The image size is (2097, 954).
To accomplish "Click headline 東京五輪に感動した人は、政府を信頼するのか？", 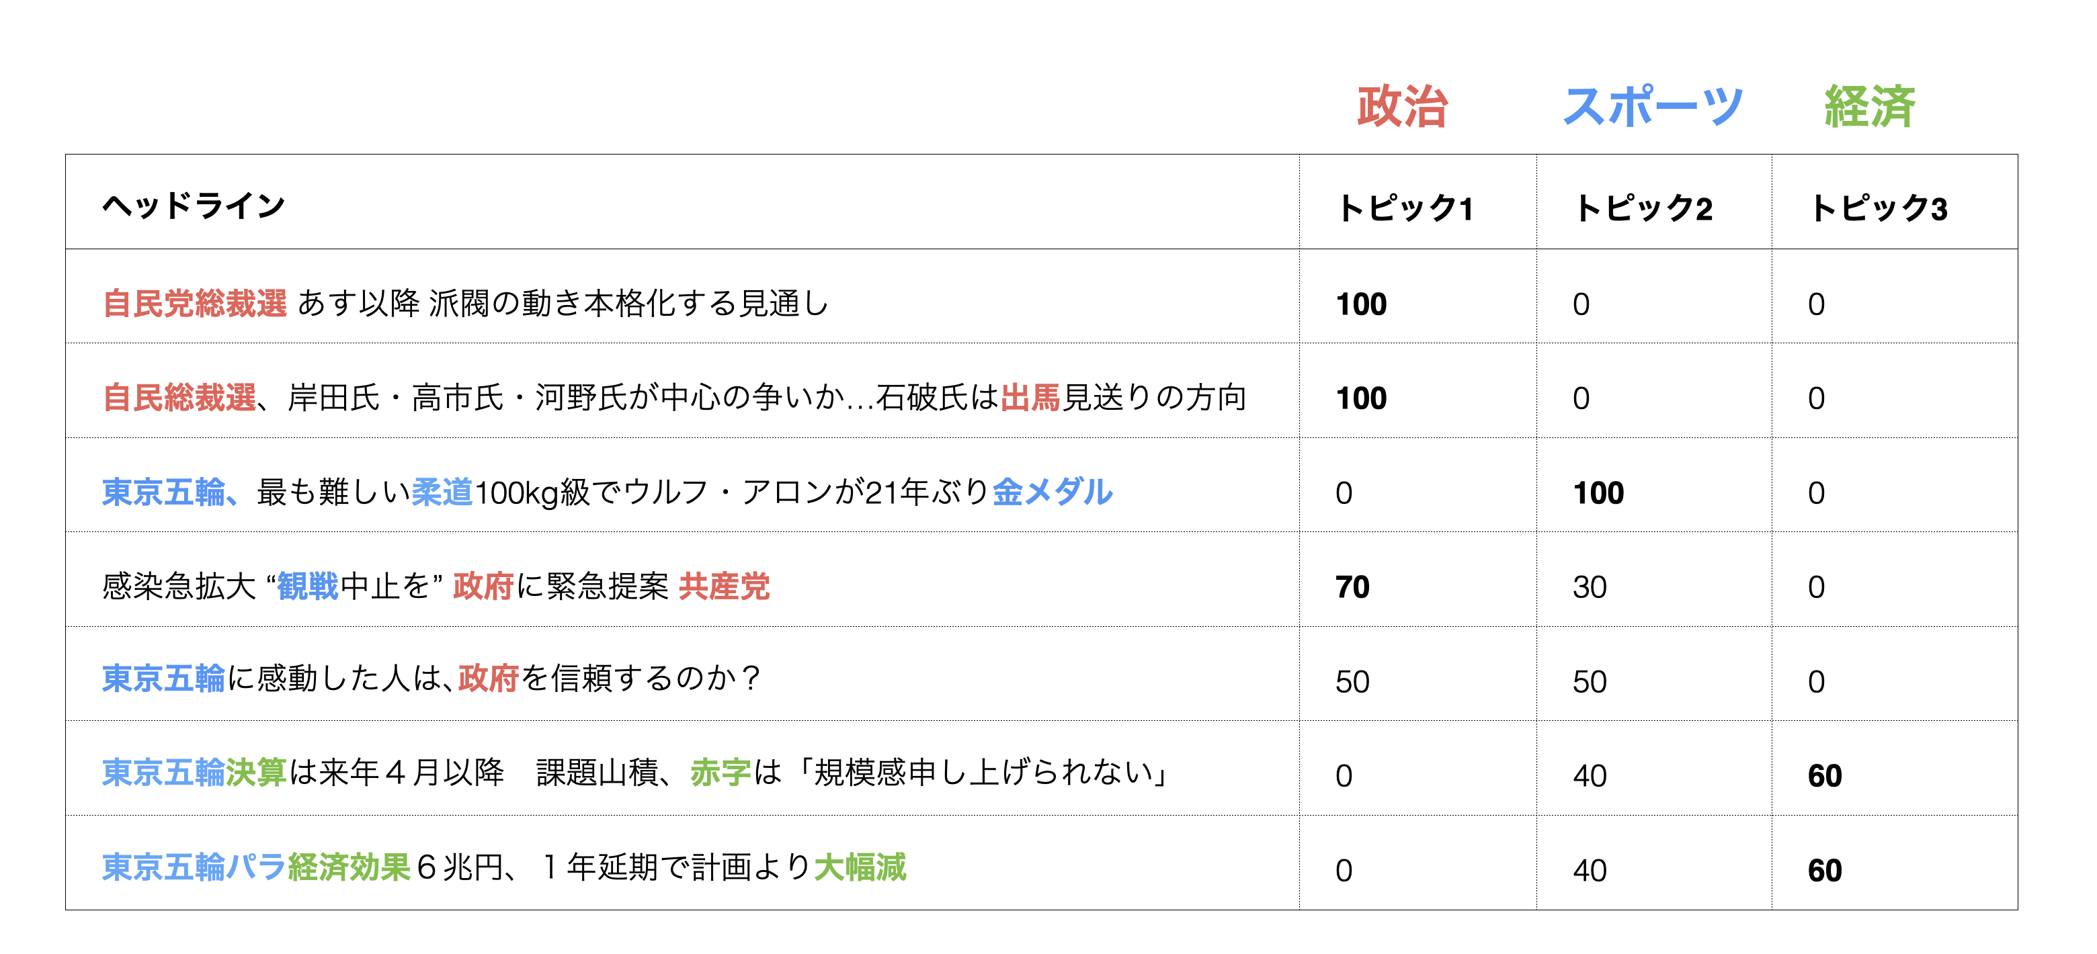I will tap(431, 678).
